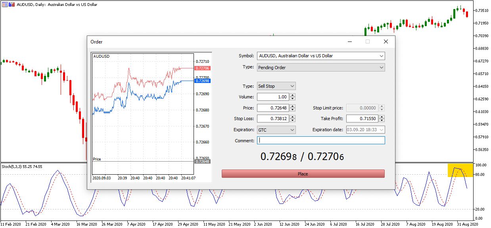
Task: Increase Volume with the up arrow
Action: point(292,95)
